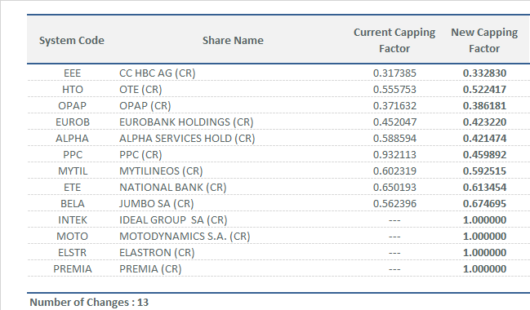
Task: Select the ALPHA system code cell
Action: pos(73,139)
